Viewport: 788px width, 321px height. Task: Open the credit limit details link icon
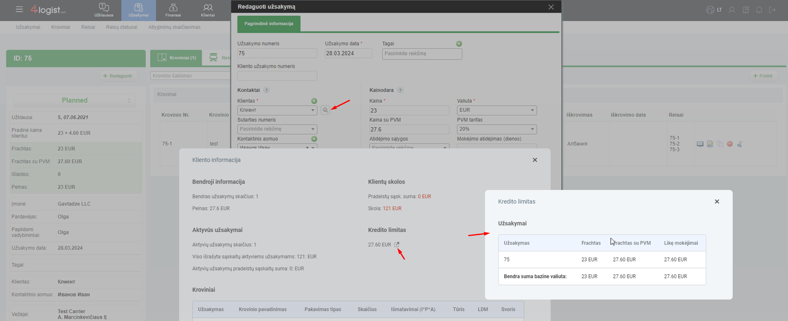[397, 244]
